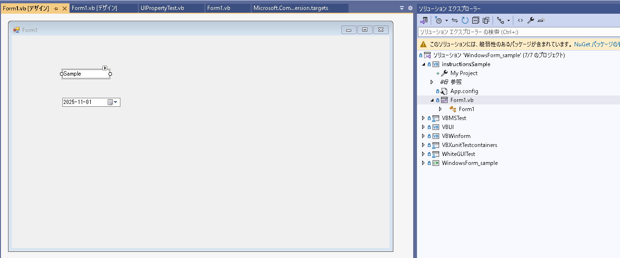
Task: Click the ソリューション エクスプローラー panel title
Action: tap(450, 9)
